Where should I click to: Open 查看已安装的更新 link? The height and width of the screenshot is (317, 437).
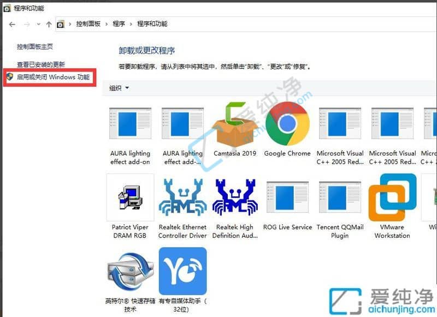tap(41, 64)
